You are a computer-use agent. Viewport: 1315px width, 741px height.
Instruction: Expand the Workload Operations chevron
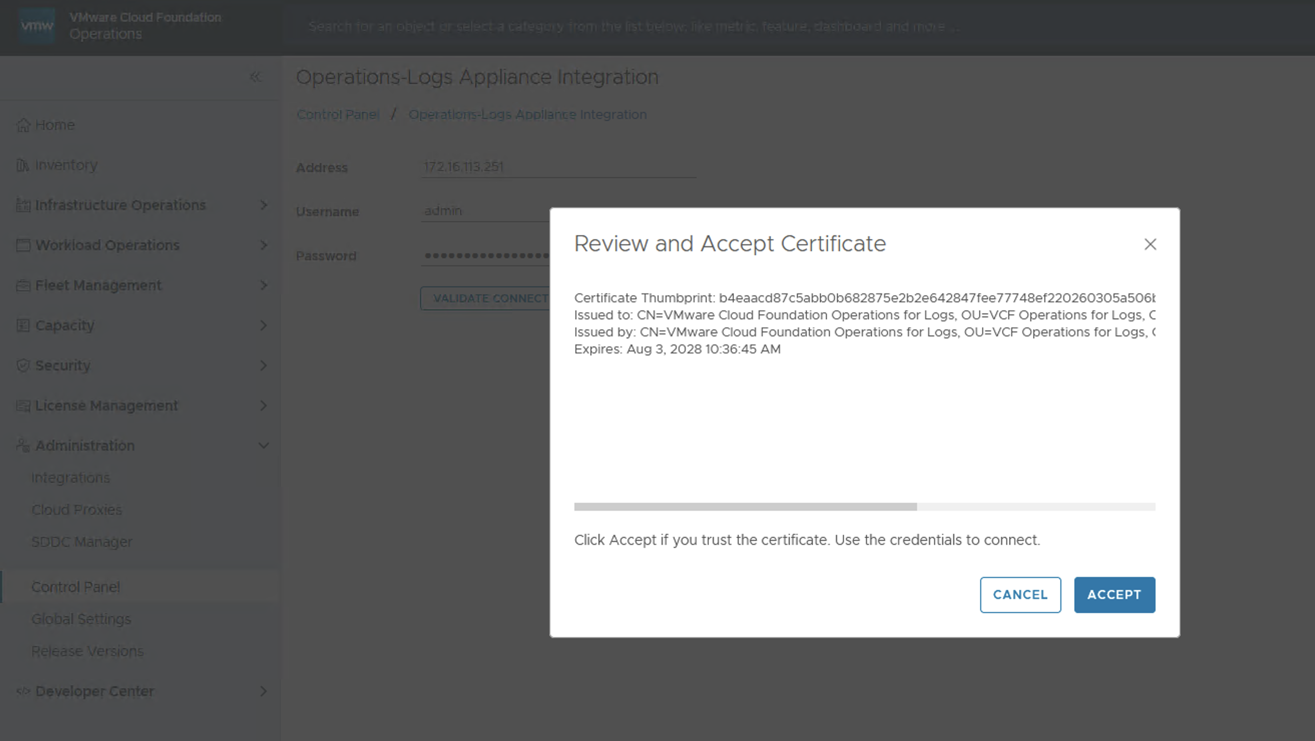coord(264,245)
